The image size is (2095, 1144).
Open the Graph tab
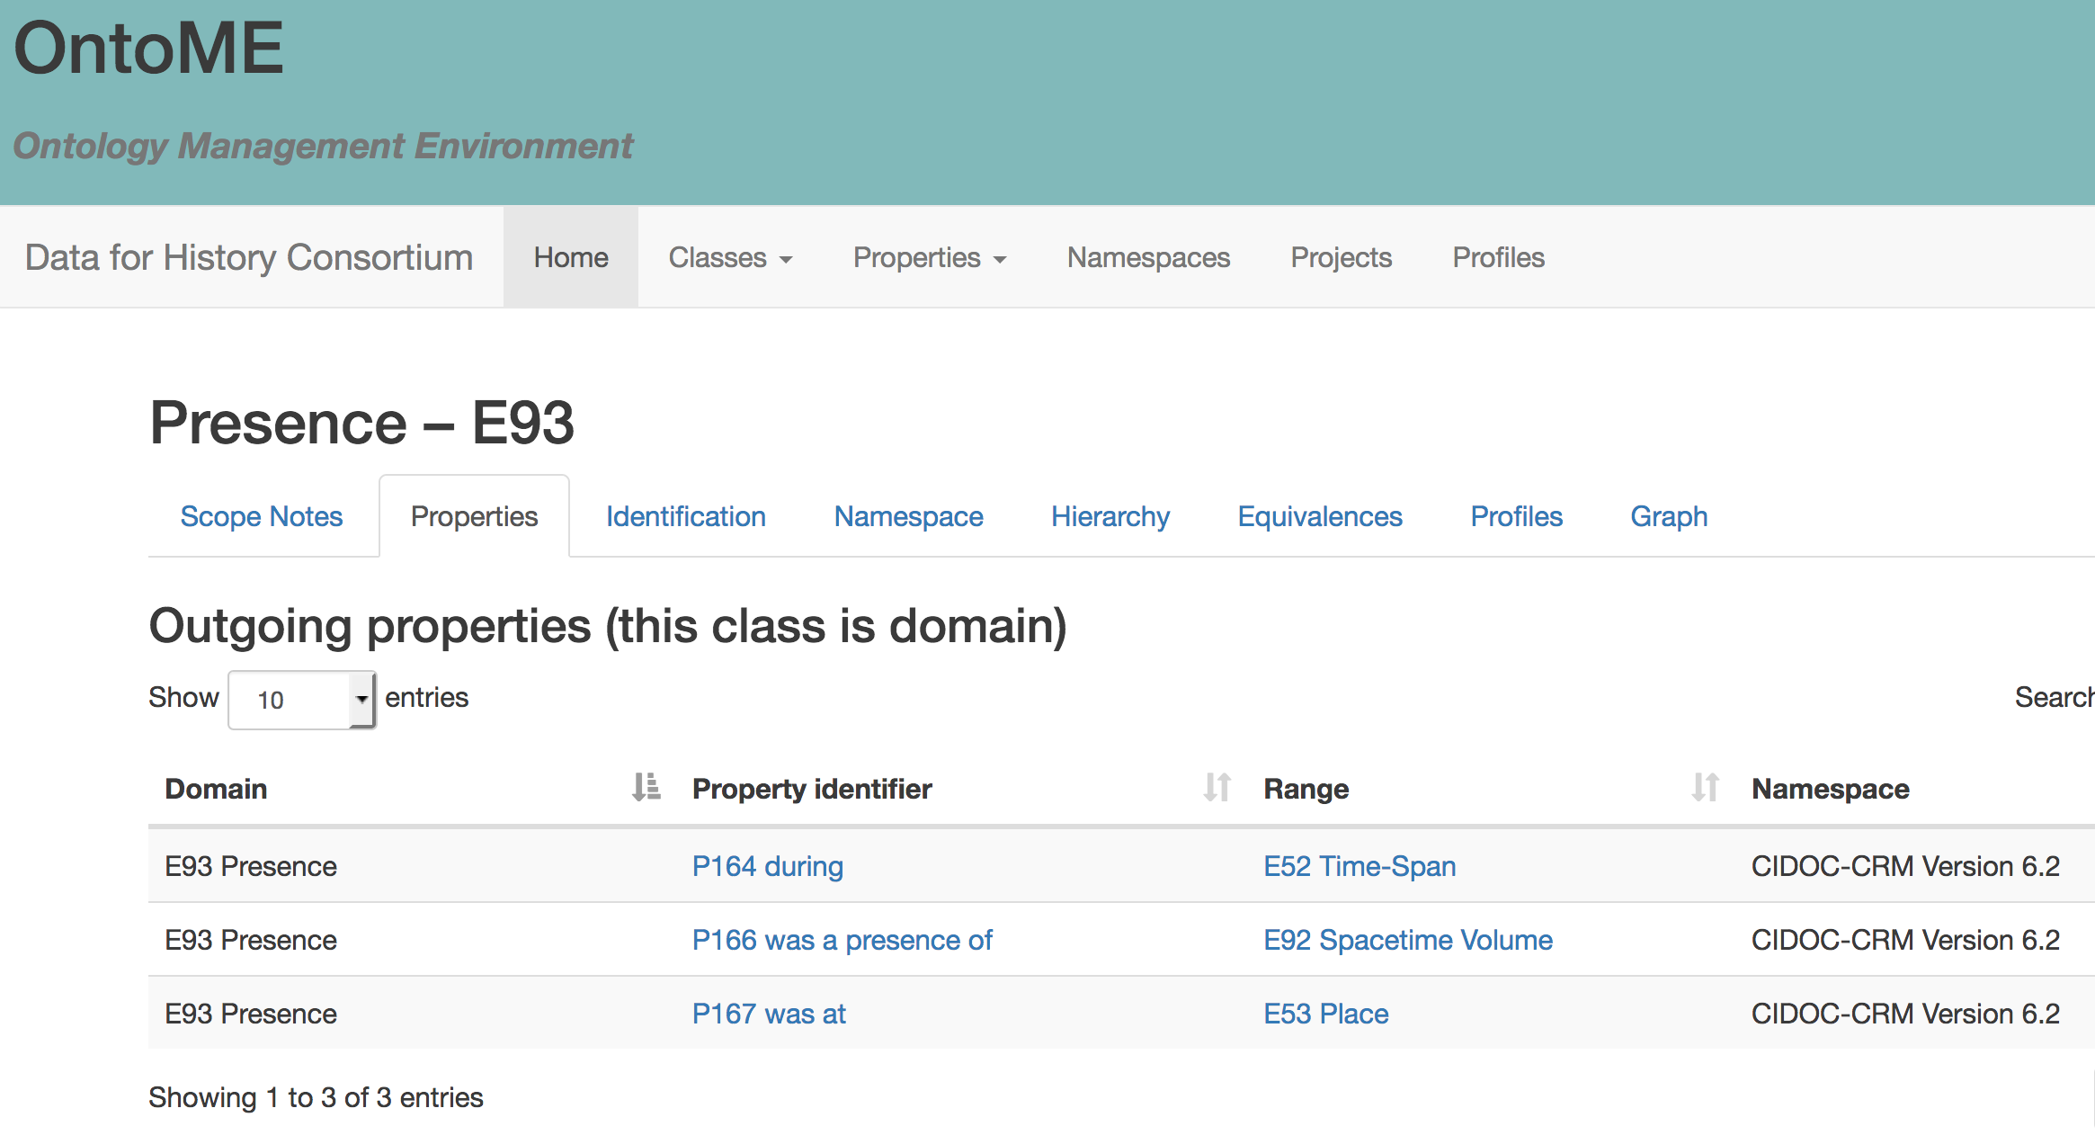click(1668, 516)
